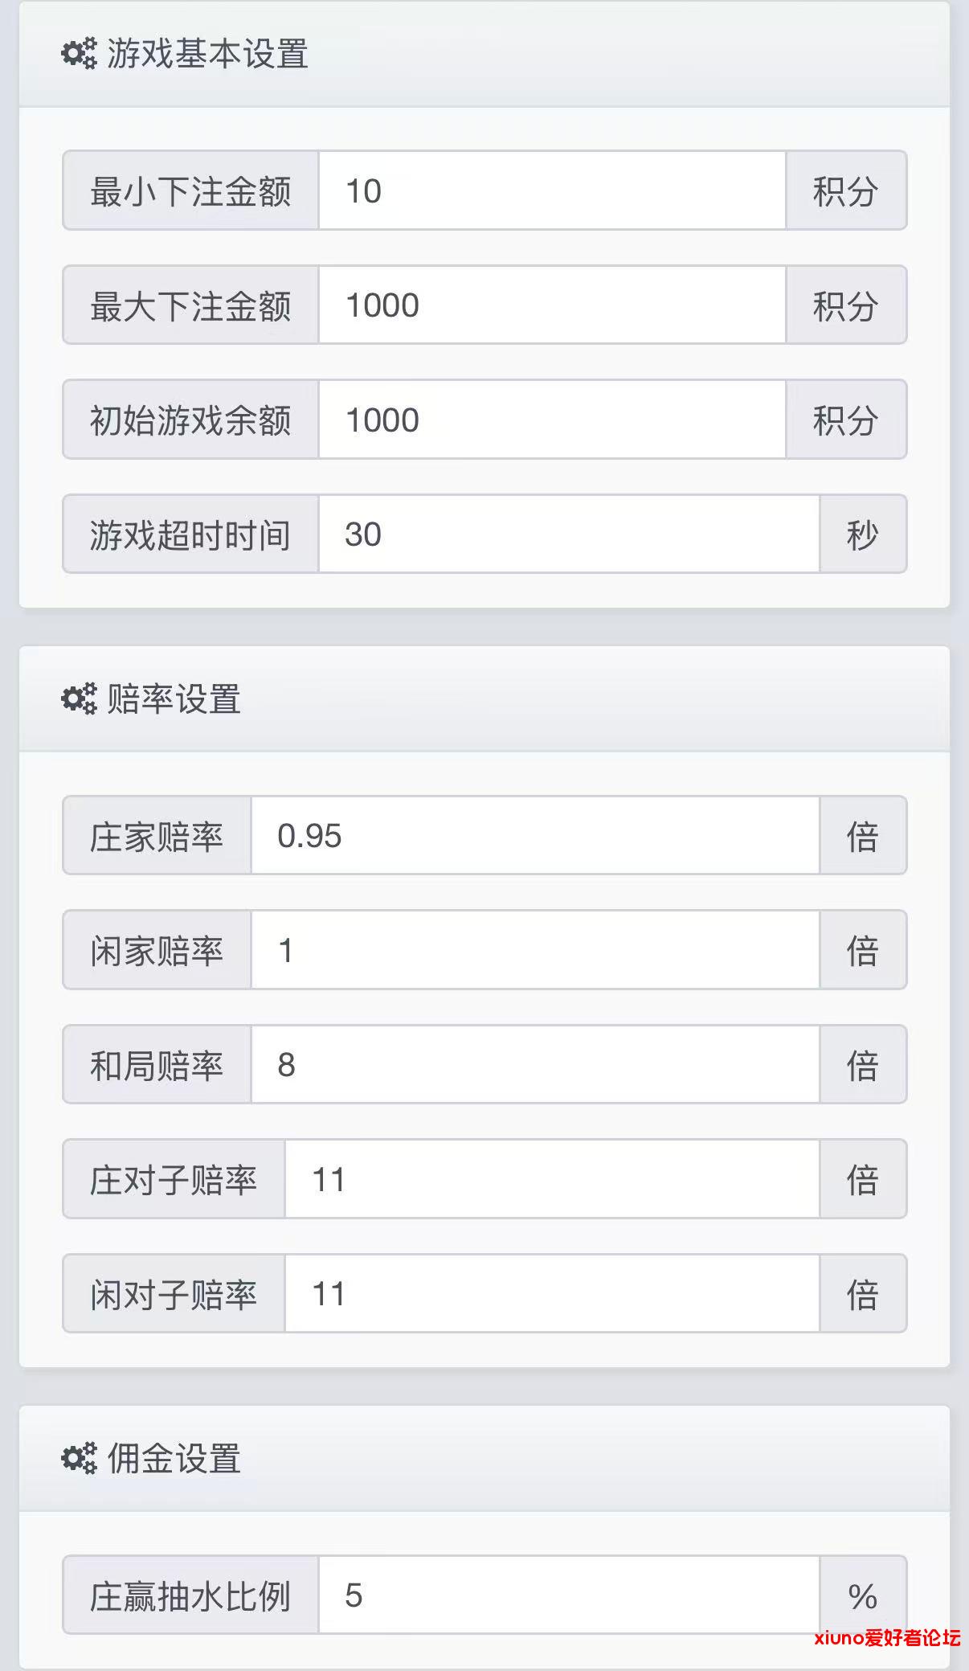Select the 初始游戏余额 input box
969x1671 pixels.
(x=551, y=420)
